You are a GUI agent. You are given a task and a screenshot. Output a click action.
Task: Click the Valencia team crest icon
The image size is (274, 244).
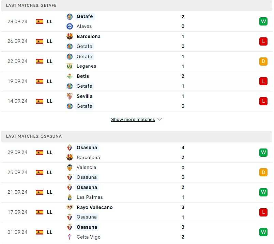pyautogui.click(x=70, y=167)
